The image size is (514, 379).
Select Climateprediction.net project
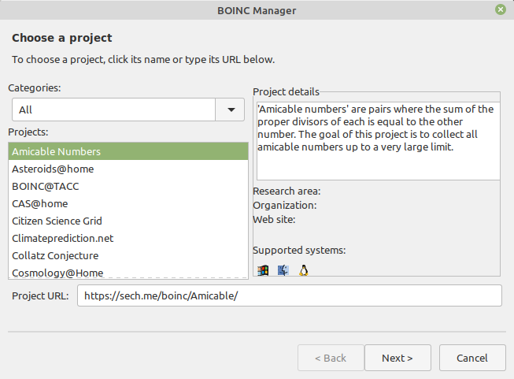click(128, 239)
